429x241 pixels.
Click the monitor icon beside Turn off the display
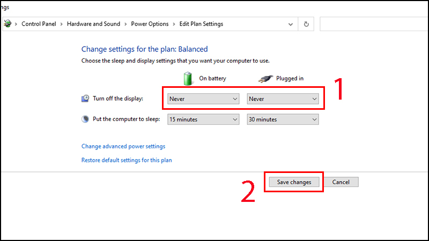85,99
